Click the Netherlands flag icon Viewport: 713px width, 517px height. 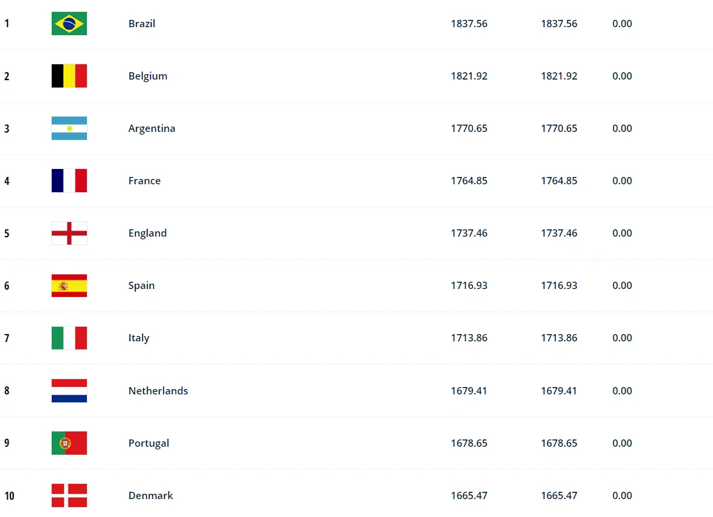pyautogui.click(x=69, y=391)
